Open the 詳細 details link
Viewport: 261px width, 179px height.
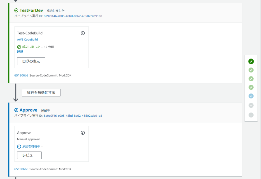click(20, 52)
